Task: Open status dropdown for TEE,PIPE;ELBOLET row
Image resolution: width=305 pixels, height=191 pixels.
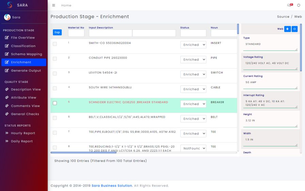Action: [193, 133]
